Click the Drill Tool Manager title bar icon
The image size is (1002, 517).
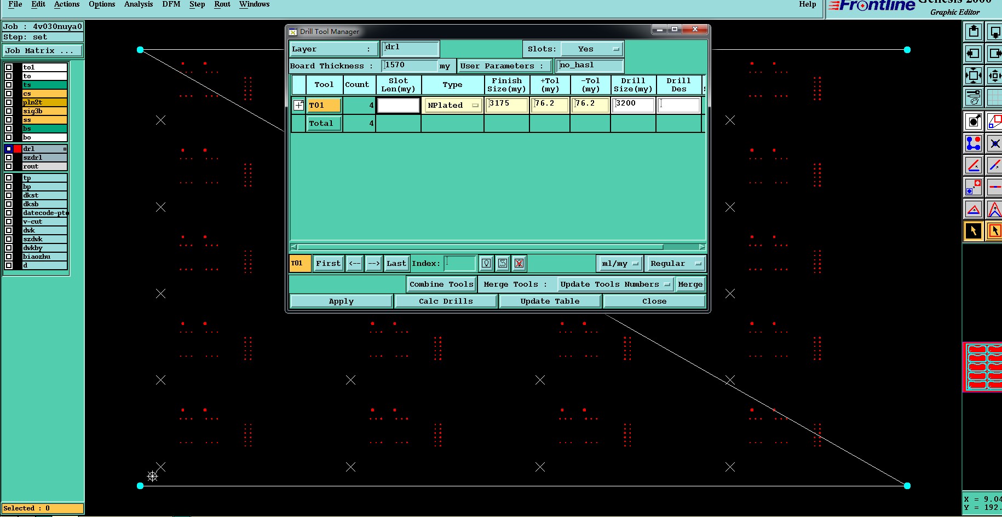[x=293, y=32]
